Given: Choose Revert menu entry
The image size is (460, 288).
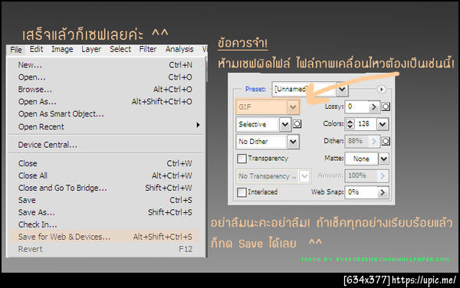Looking at the screenshot, I should (105, 249).
